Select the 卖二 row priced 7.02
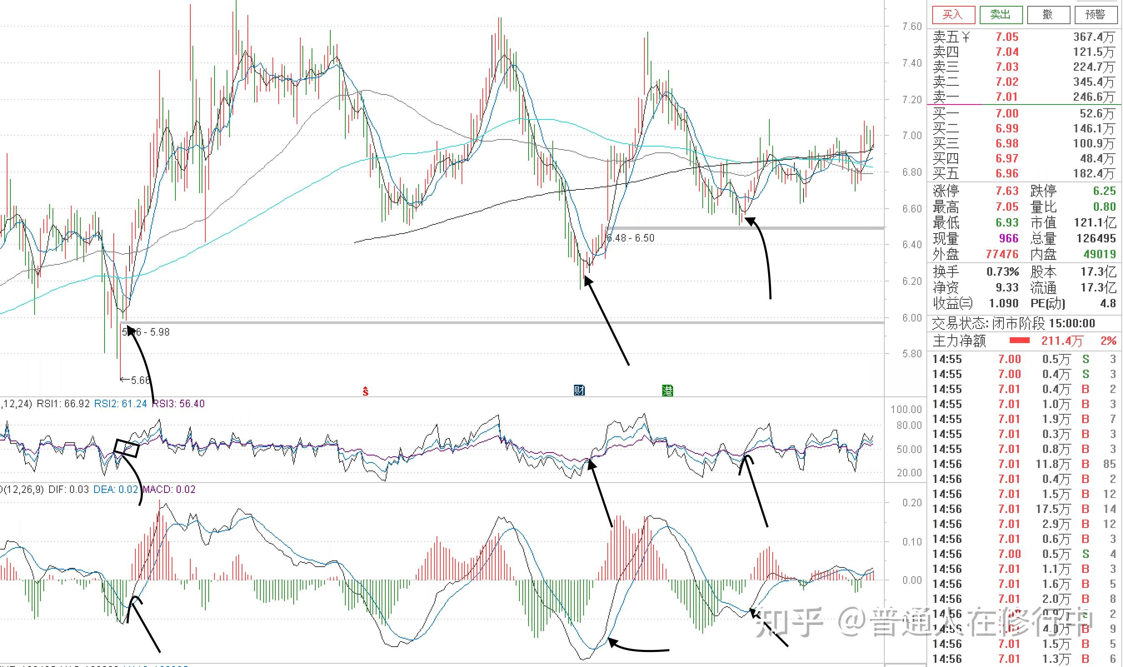Screen dimensions: 1123x667 click(1024, 81)
